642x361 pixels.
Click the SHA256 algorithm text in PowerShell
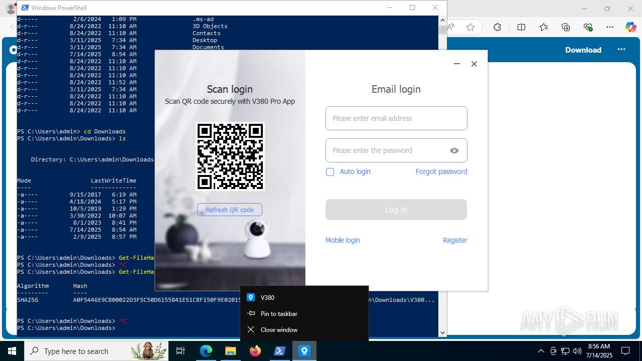point(28,300)
